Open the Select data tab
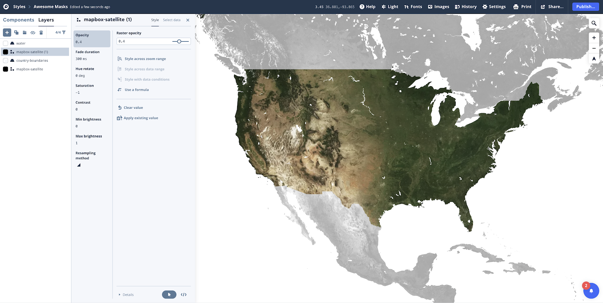This screenshot has width=603, height=303. [x=171, y=20]
